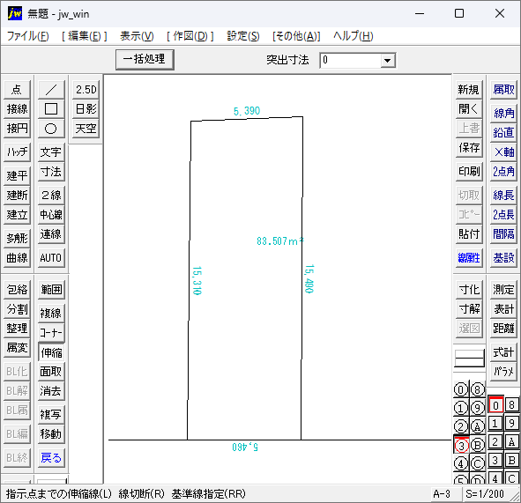Image resolution: width=521 pixels, height=503 pixels.
Task: Open the 設定(S) menu
Action: (243, 36)
